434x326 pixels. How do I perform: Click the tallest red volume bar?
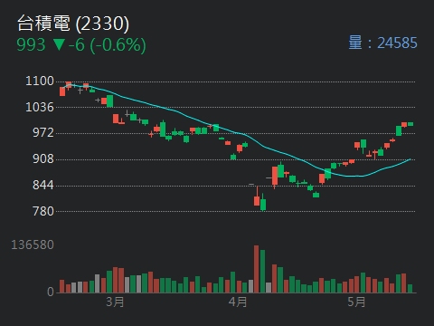point(256,269)
